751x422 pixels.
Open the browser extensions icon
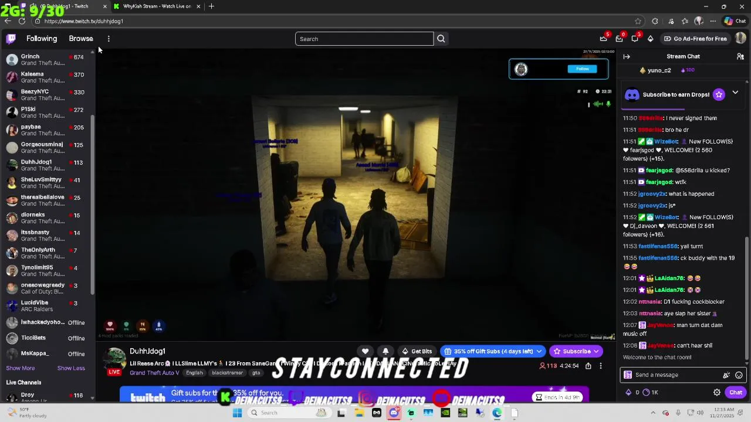655,21
